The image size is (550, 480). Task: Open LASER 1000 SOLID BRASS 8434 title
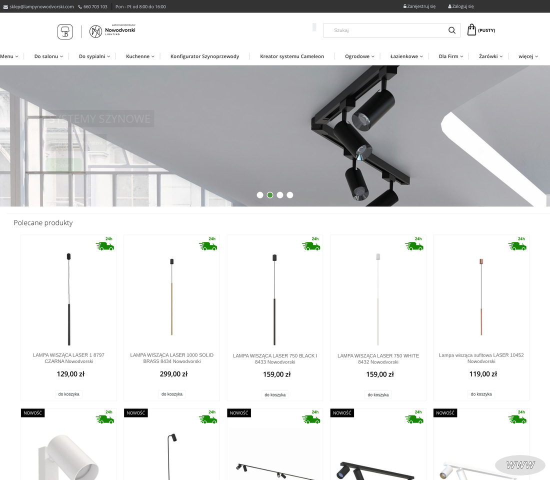(x=172, y=358)
